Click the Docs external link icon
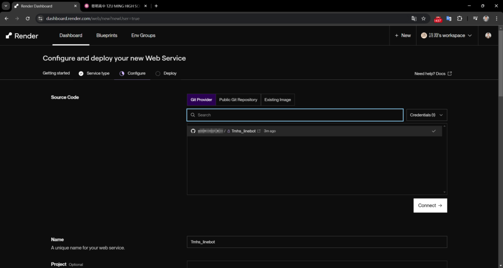 [x=449, y=73]
